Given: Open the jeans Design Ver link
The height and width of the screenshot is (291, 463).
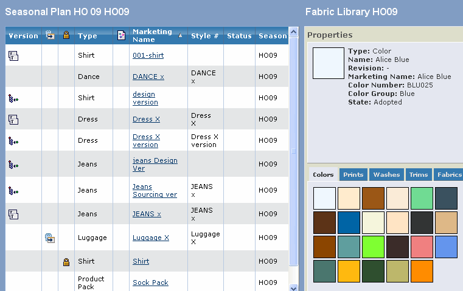Looking at the screenshot, I should coord(155,164).
